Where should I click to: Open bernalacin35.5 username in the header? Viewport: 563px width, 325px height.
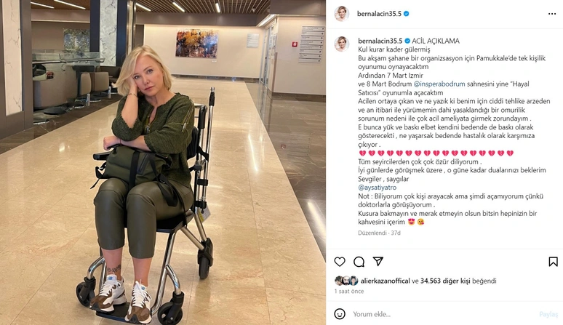pyautogui.click(x=379, y=14)
